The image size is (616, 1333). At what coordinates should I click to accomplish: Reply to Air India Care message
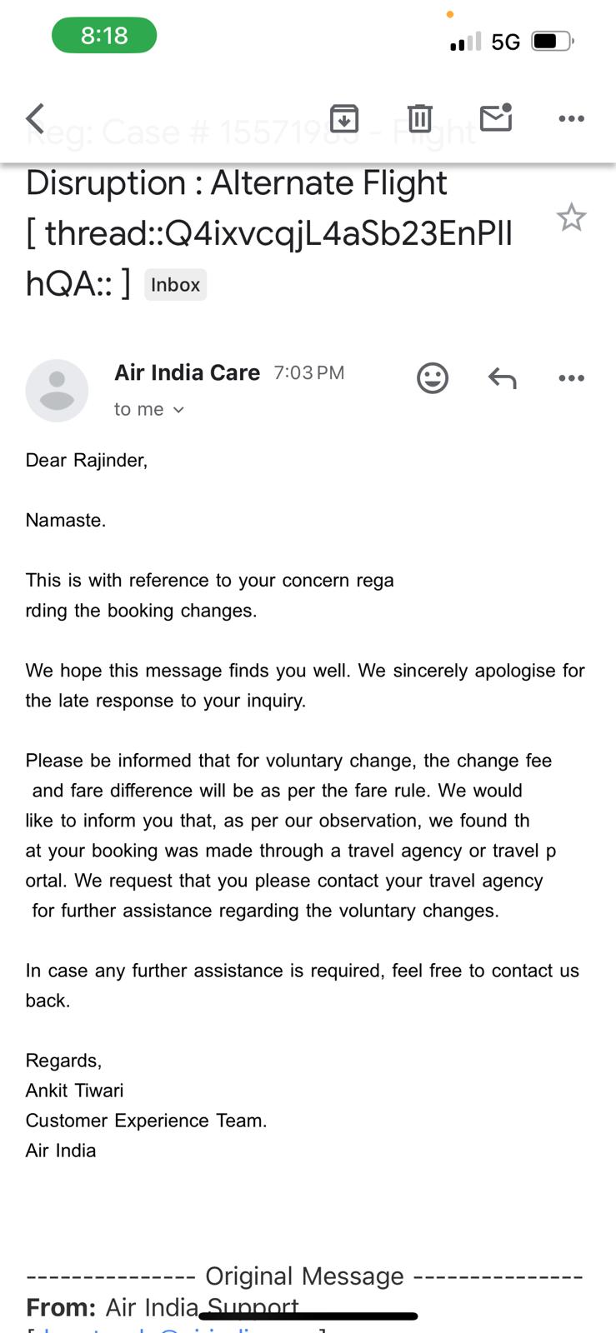pos(502,378)
